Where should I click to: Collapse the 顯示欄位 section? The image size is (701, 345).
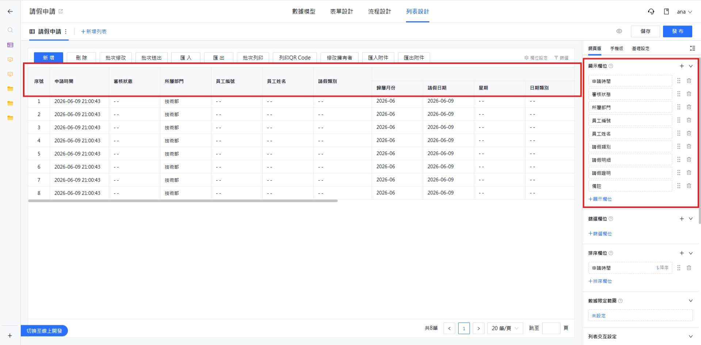tap(691, 66)
